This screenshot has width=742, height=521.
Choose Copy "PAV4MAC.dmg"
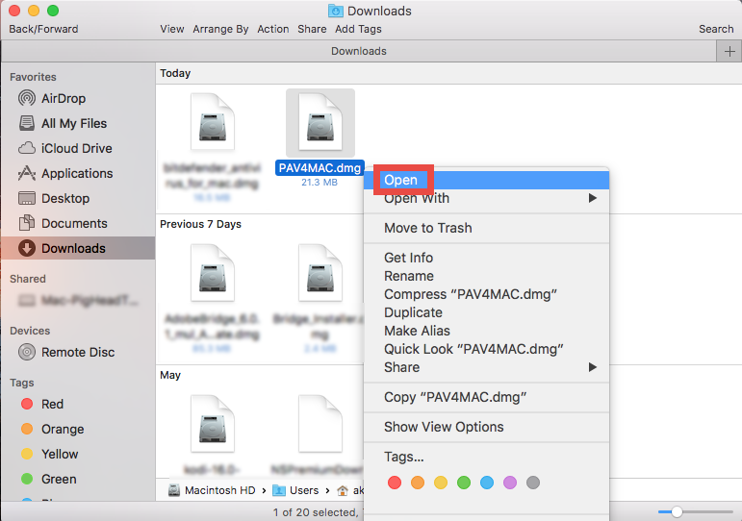click(x=486, y=397)
